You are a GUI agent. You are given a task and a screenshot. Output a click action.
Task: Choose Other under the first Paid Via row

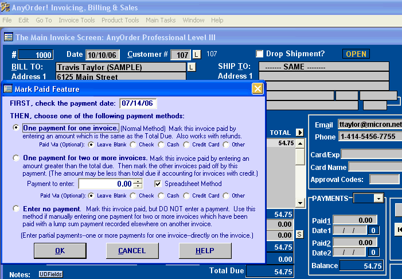tap(226, 145)
